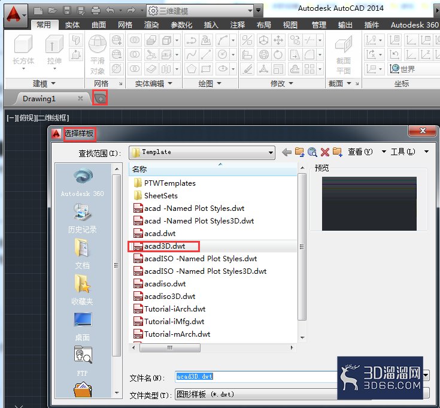
Task: Click the file name (文件名) input field
Action: coord(256,377)
